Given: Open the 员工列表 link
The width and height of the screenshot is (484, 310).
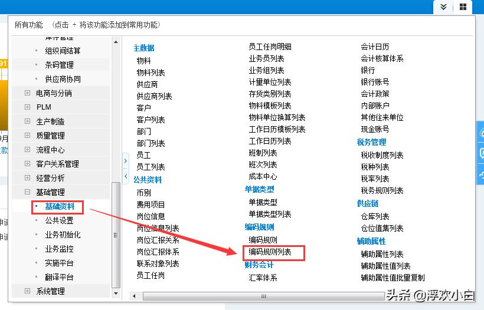Looking at the screenshot, I should point(151,167).
